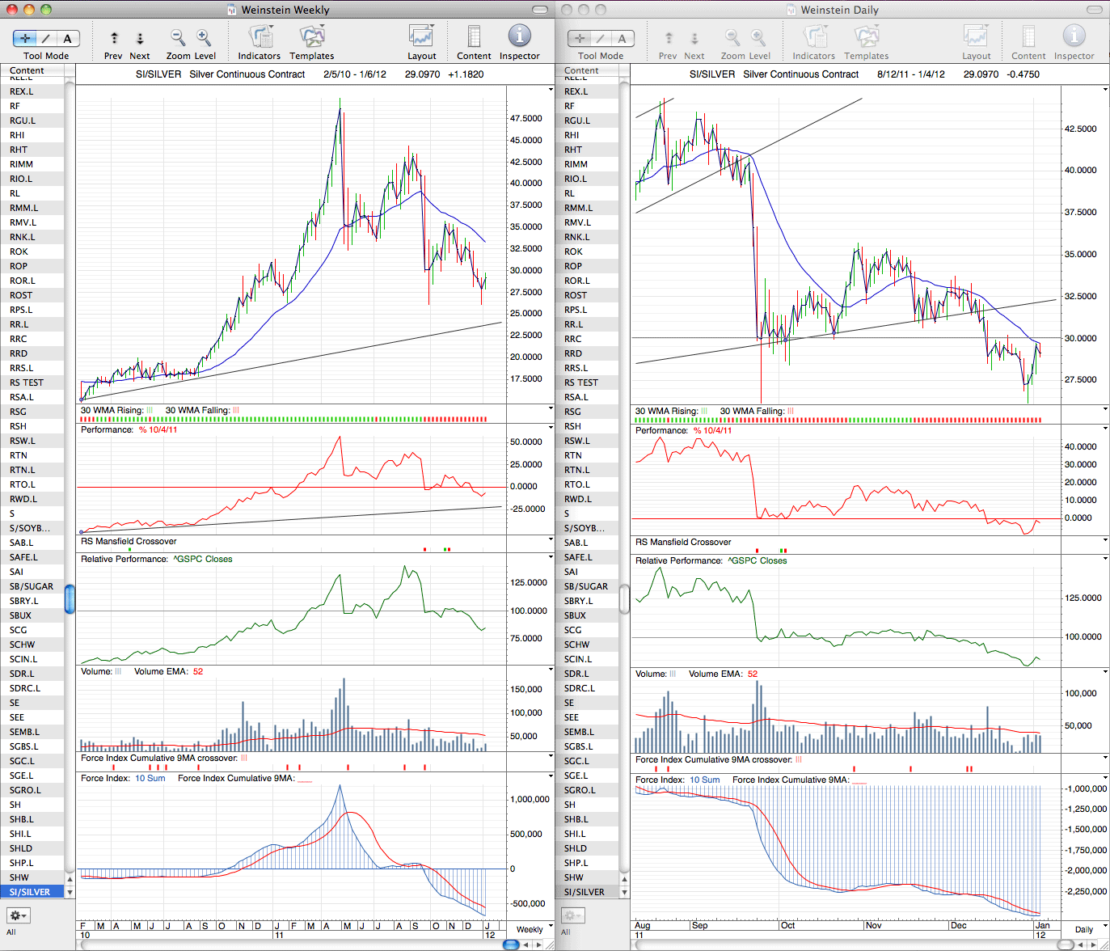Open gear action menu in Daily window
The height and width of the screenshot is (951, 1110).
[x=572, y=915]
